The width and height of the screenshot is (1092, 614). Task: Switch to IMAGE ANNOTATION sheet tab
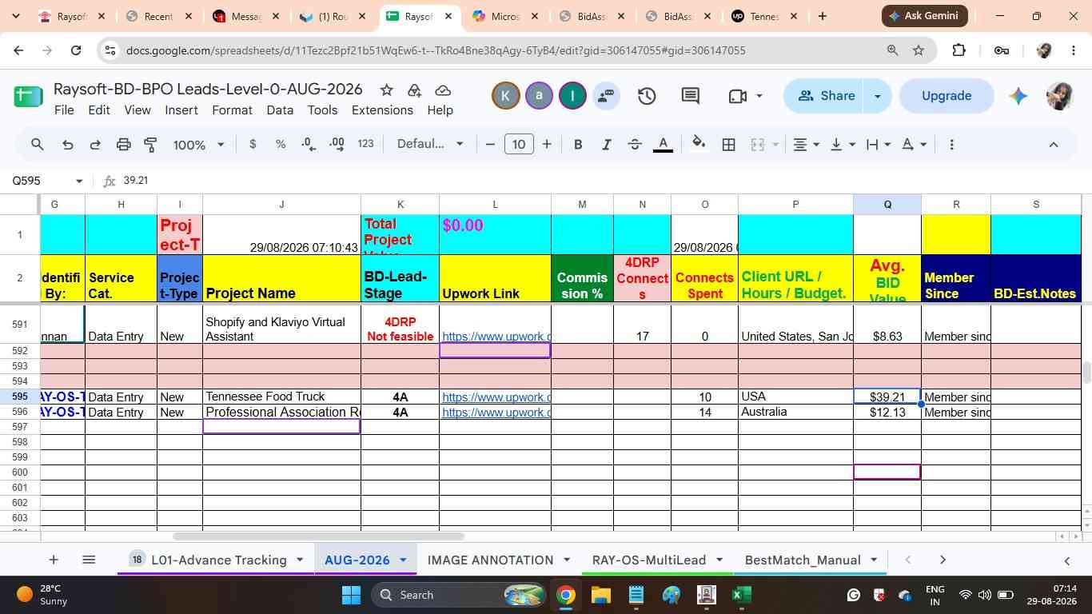click(490, 560)
